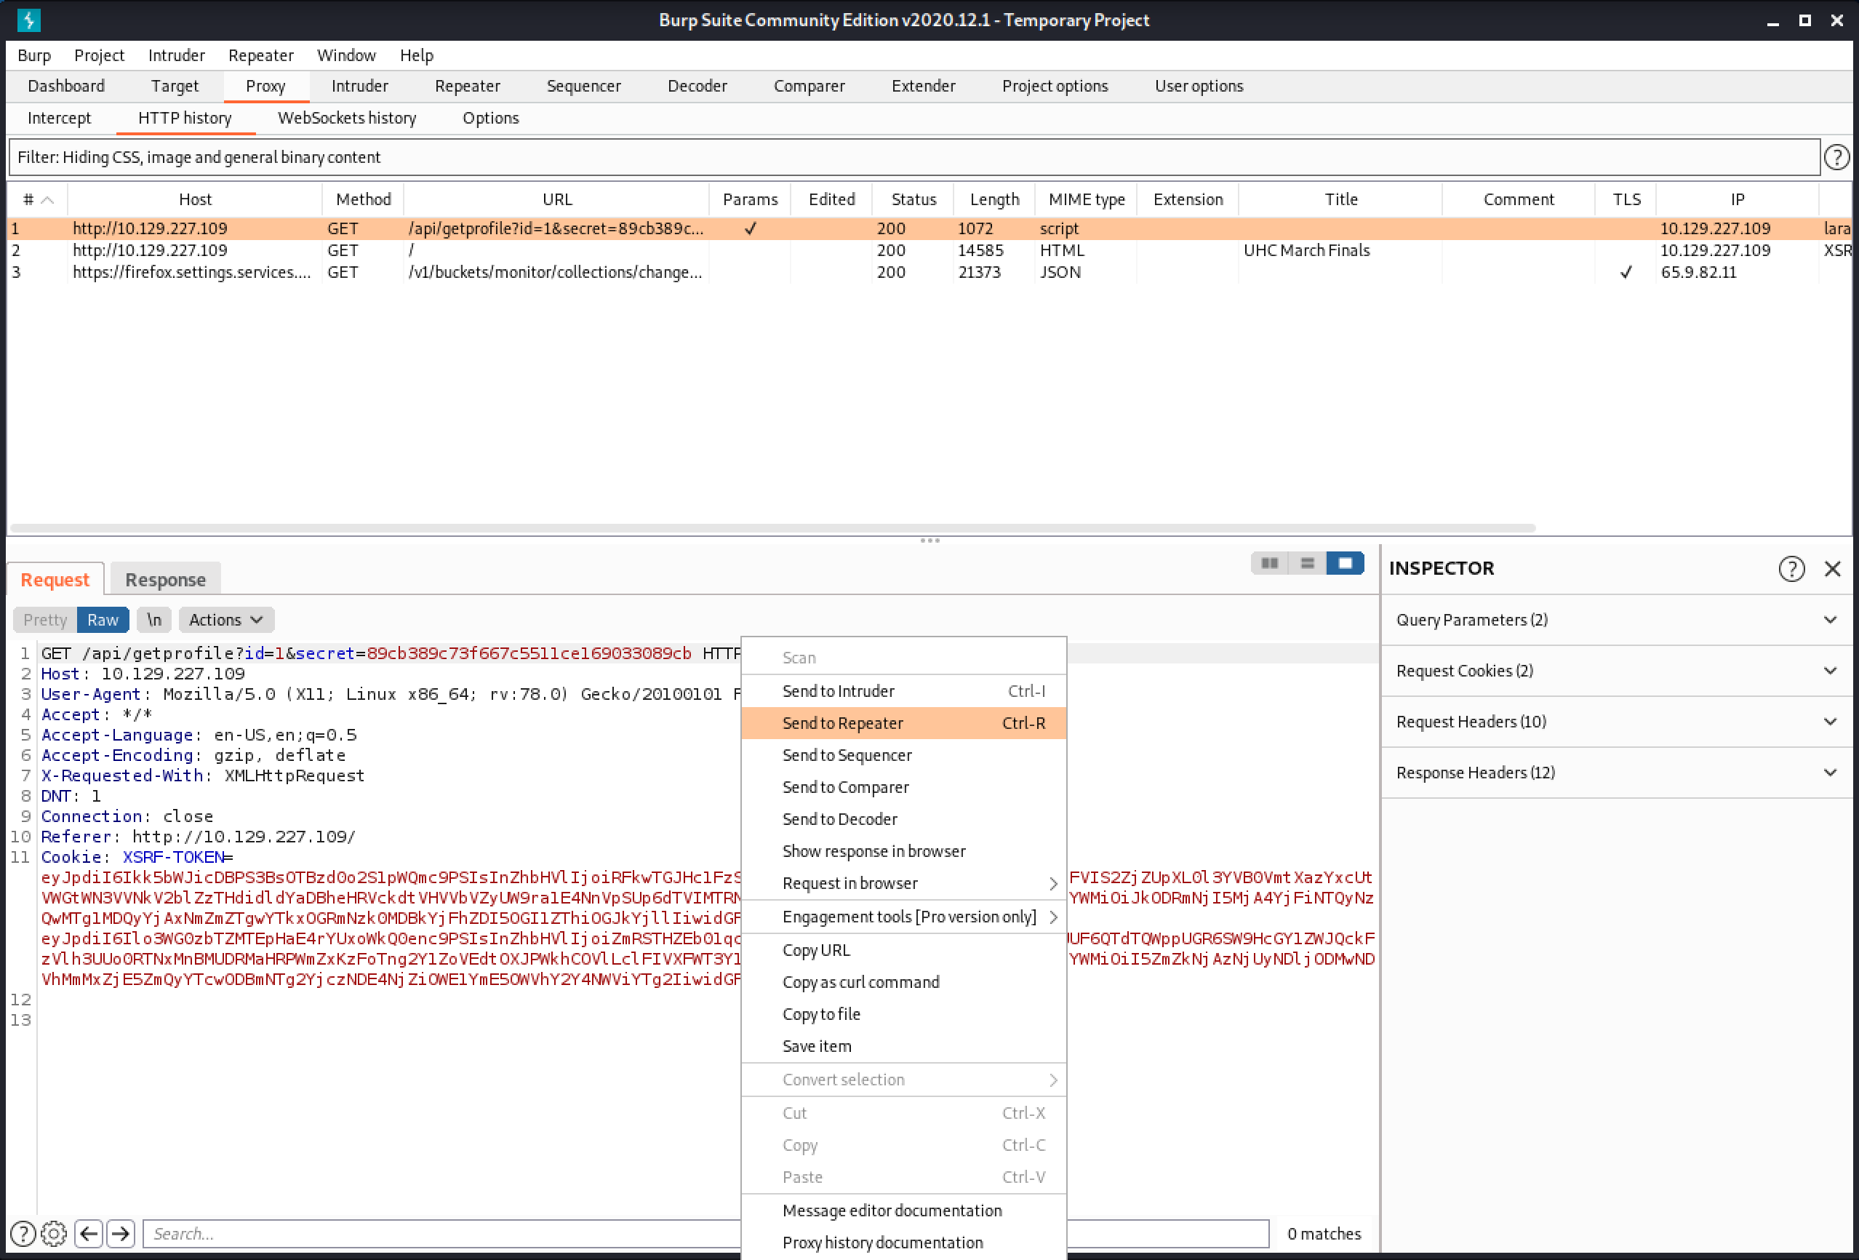Open User options tab
Image resolution: width=1859 pixels, height=1260 pixels.
point(1199,86)
